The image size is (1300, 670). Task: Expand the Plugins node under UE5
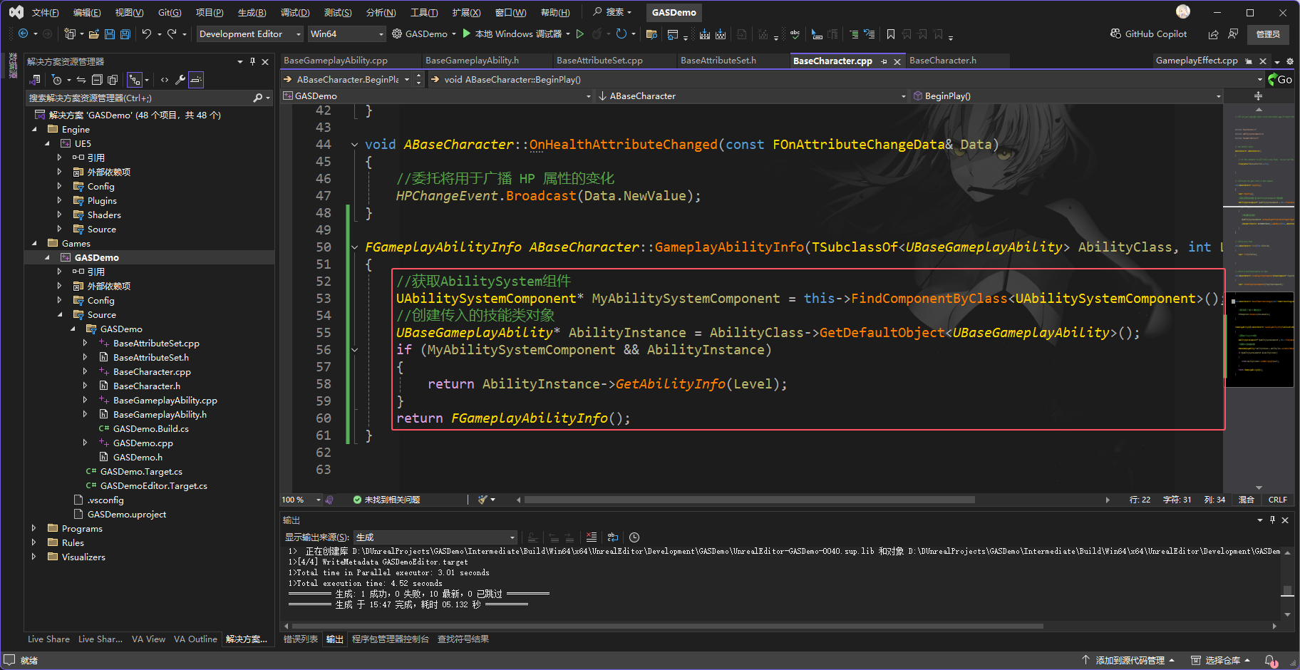point(60,200)
